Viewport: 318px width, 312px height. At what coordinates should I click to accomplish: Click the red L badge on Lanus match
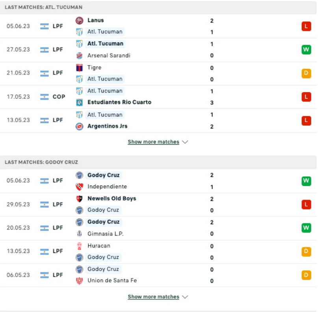click(x=307, y=26)
